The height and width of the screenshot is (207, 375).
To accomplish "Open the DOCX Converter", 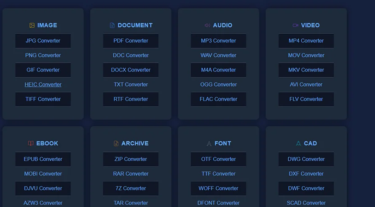I will point(131,70).
